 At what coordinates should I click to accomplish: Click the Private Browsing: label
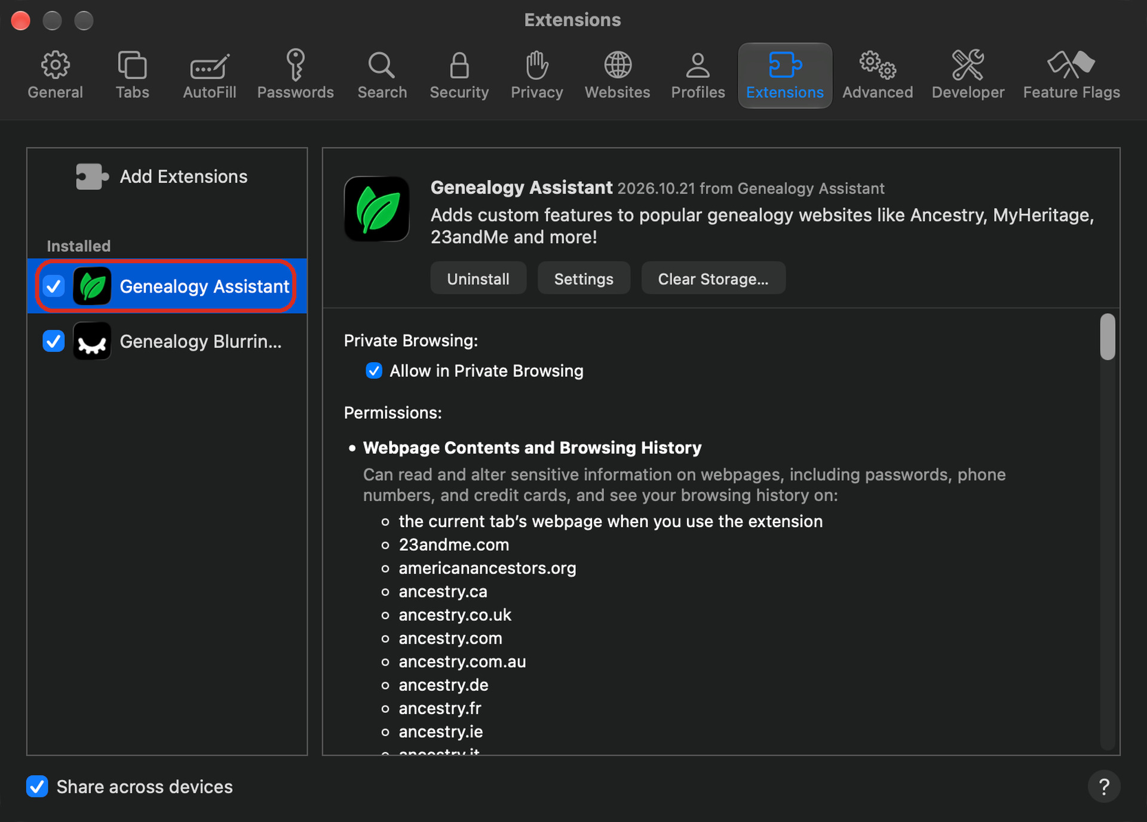click(x=411, y=340)
